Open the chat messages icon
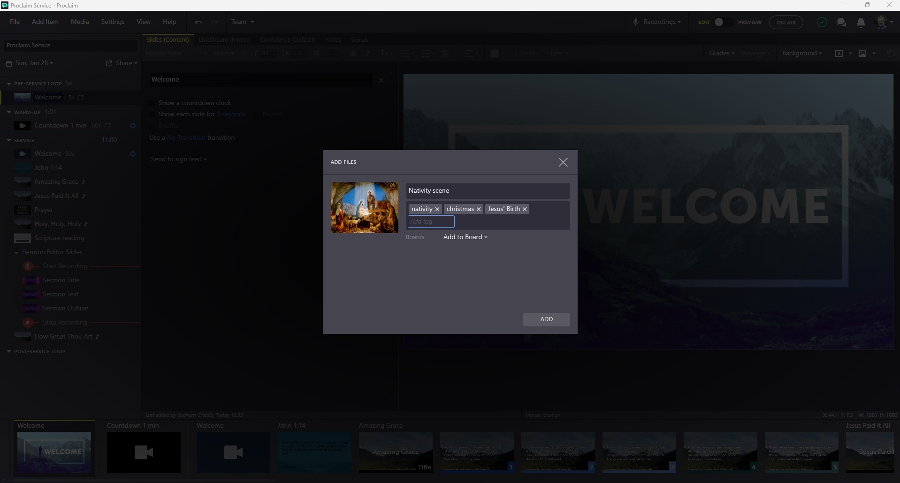The height and width of the screenshot is (483, 900). pyautogui.click(x=841, y=23)
